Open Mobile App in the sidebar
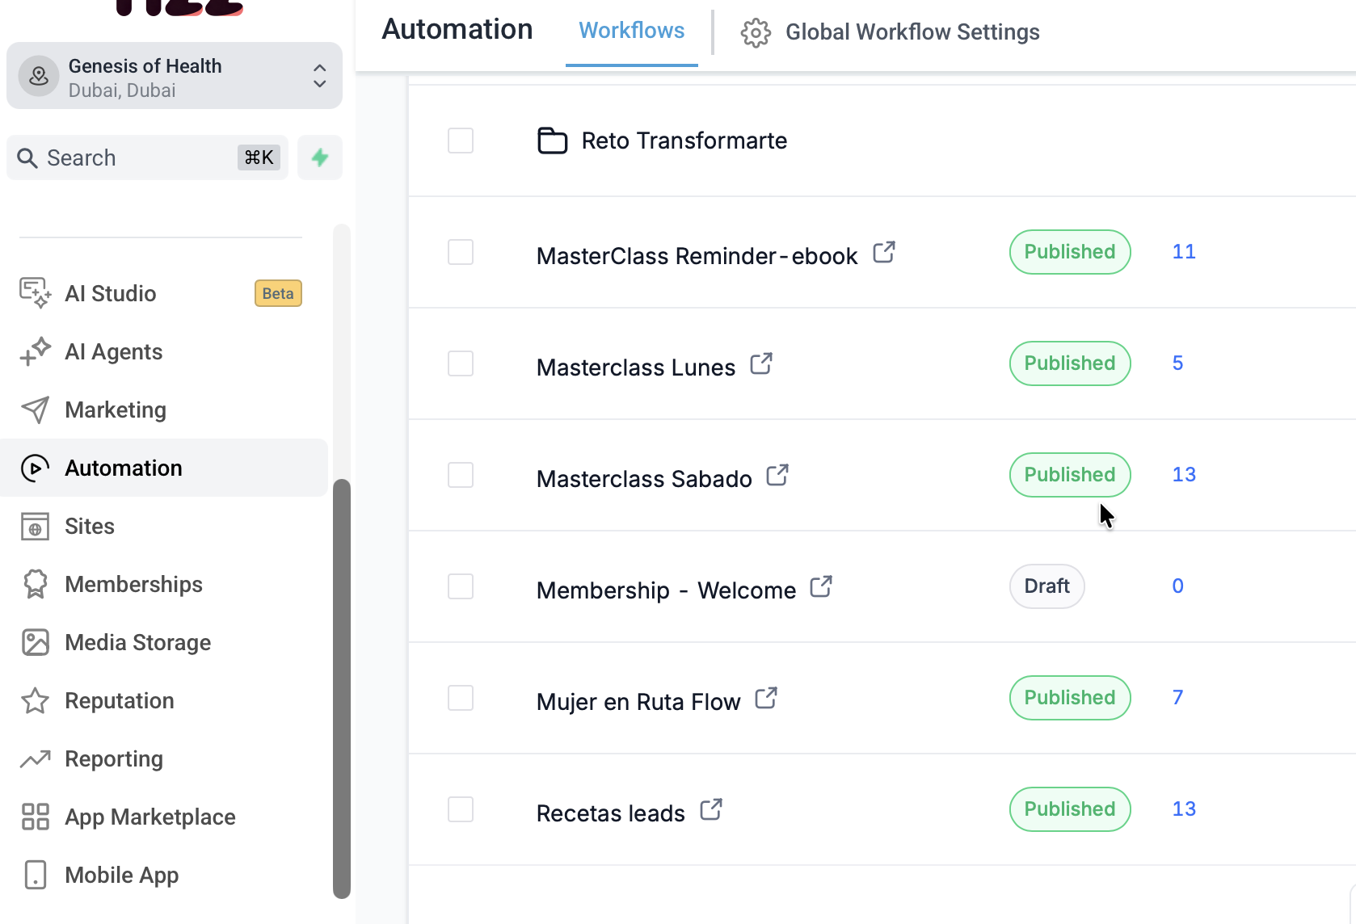1356x924 pixels. point(163,875)
